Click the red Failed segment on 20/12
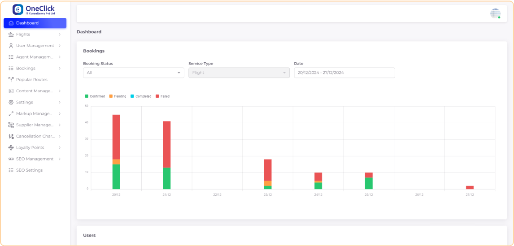This screenshot has width=514, height=246. click(116, 137)
